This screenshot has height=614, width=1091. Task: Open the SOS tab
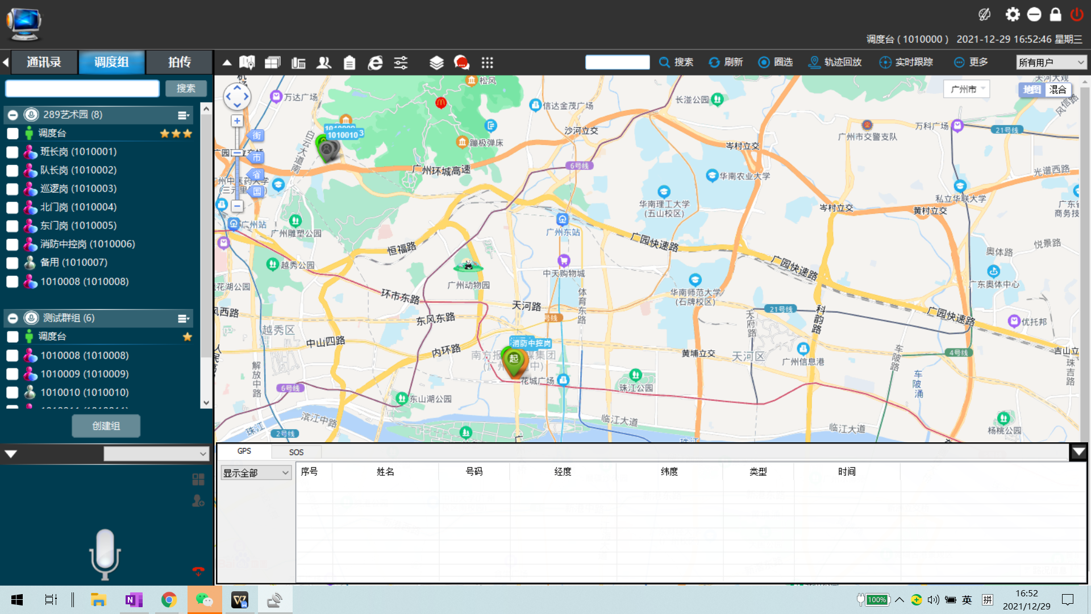(296, 452)
